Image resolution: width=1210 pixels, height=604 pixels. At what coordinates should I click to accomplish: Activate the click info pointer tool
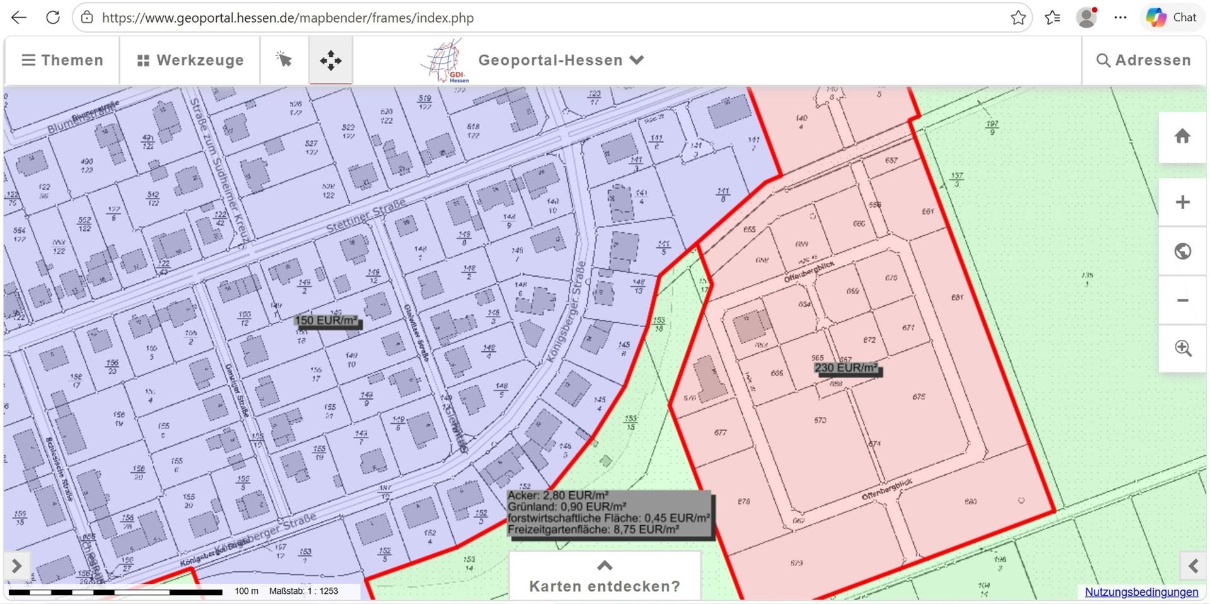point(284,60)
